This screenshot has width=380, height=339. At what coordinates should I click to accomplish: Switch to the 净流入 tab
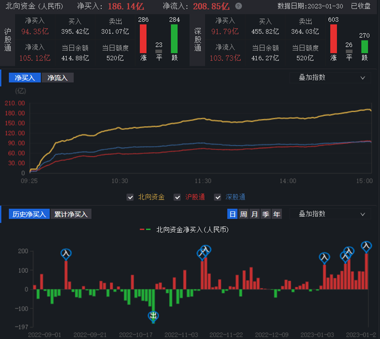pos(58,78)
